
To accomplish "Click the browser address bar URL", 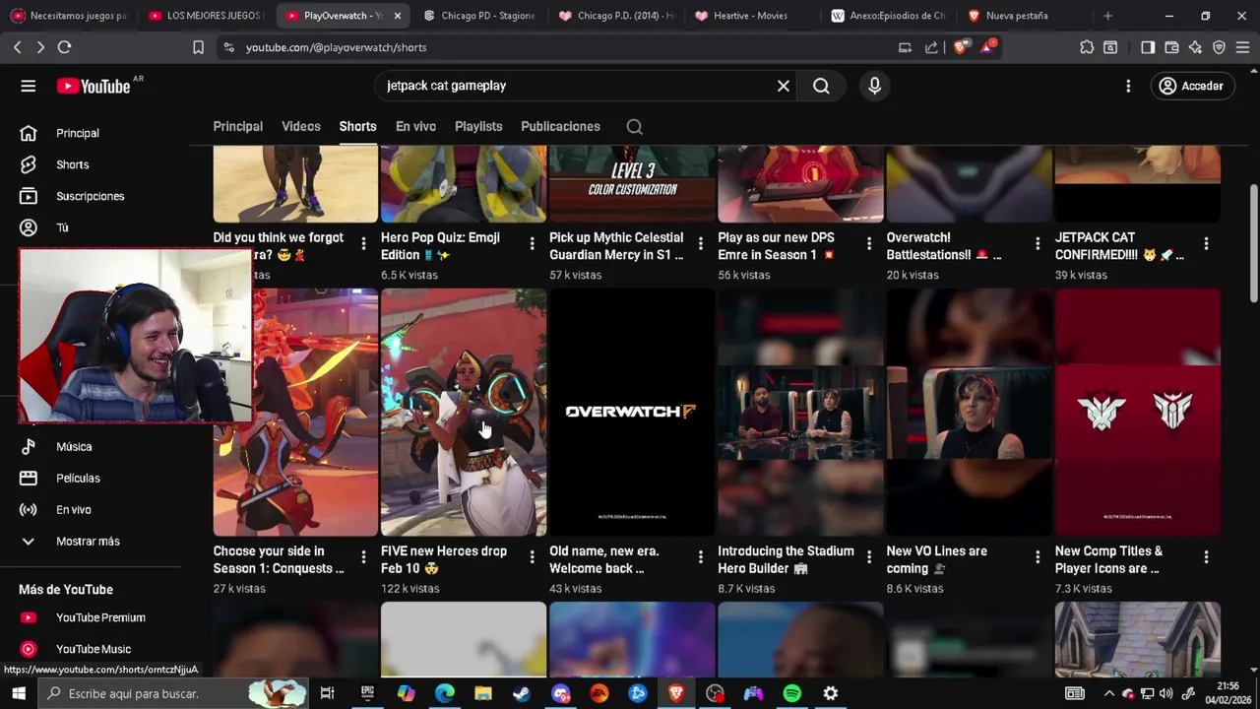I will (336, 47).
